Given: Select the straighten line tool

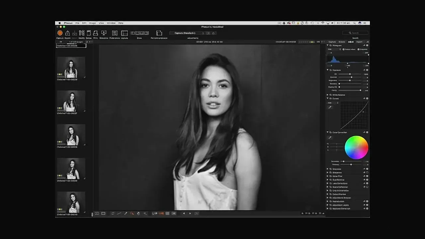Looking at the screenshot, I should pos(119,213).
